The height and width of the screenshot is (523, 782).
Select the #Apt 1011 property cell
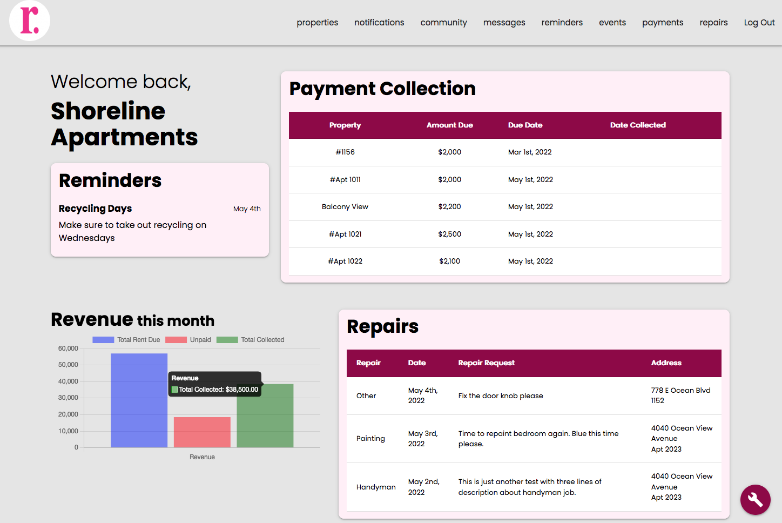pos(345,180)
